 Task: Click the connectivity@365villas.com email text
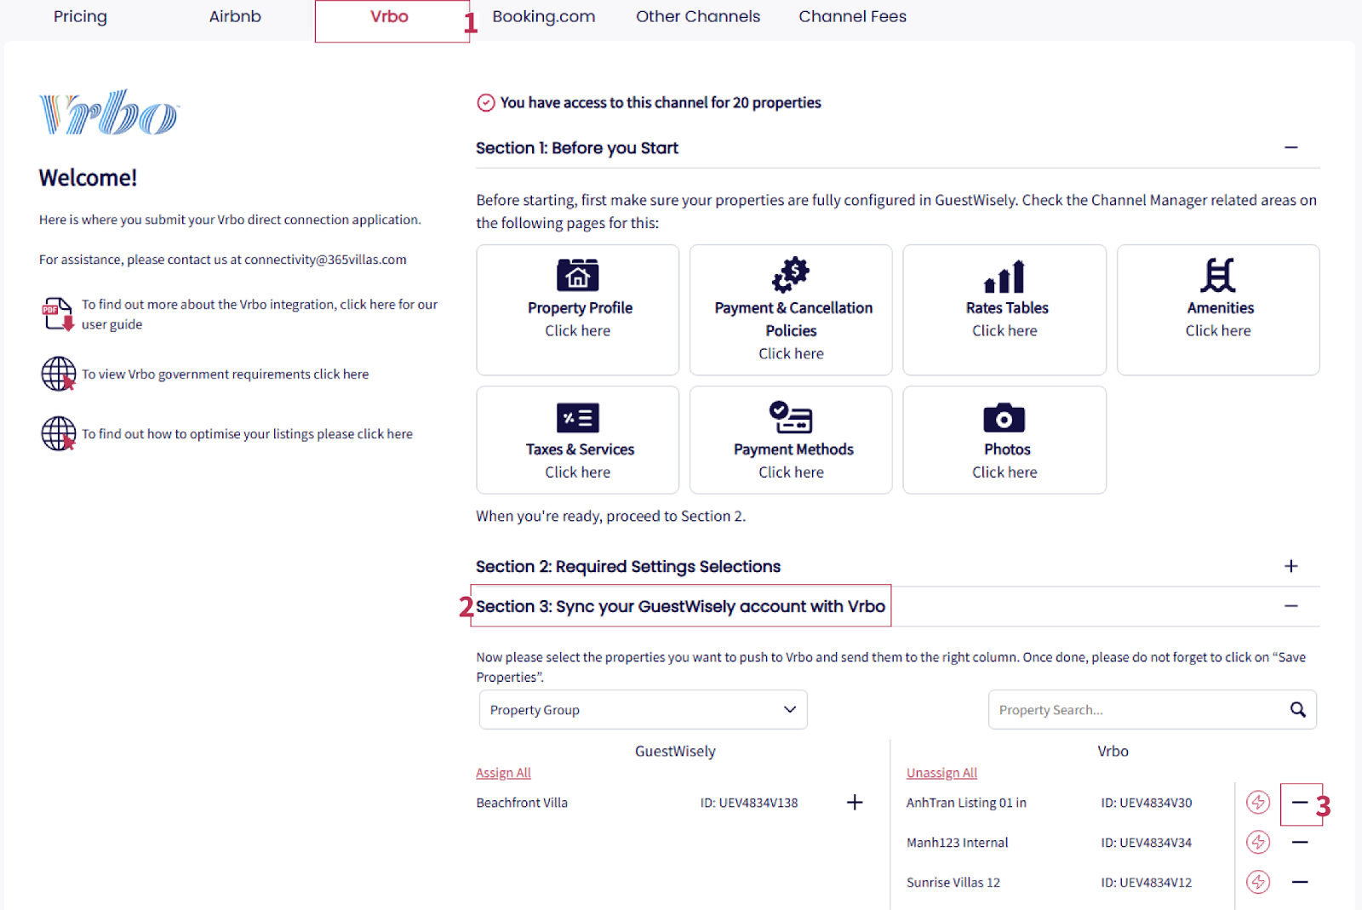coord(325,260)
